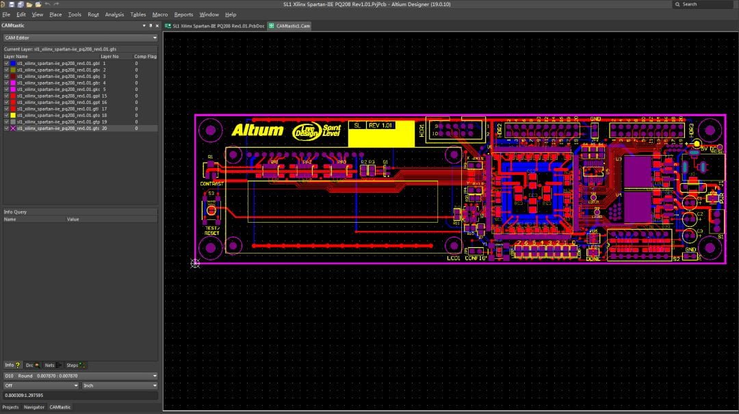Click the PcbDoc file icon on document tab

tap(168, 26)
